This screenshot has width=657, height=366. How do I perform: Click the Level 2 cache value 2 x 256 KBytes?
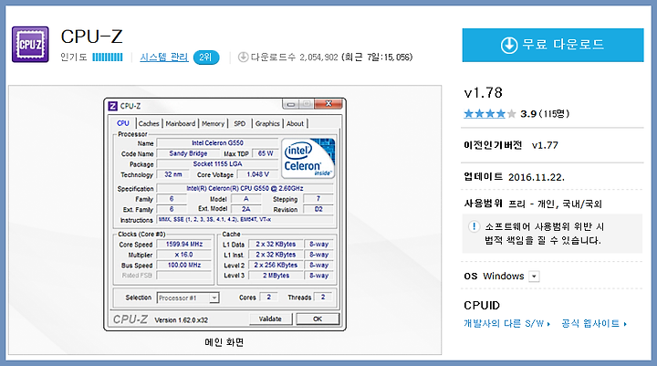click(x=276, y=265)
